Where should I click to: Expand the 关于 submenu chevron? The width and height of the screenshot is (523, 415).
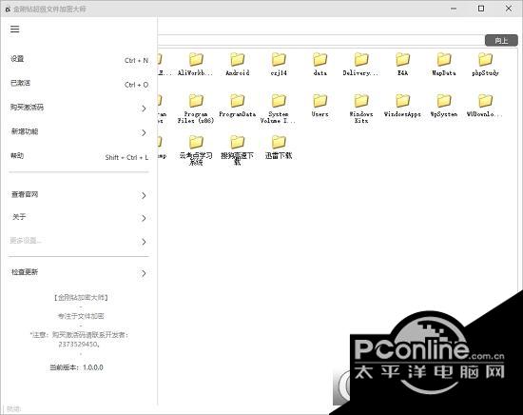(x=144, y=218)
